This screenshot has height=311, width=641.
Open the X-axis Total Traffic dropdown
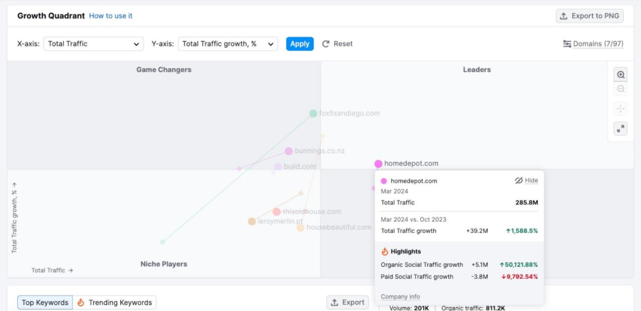93,44
